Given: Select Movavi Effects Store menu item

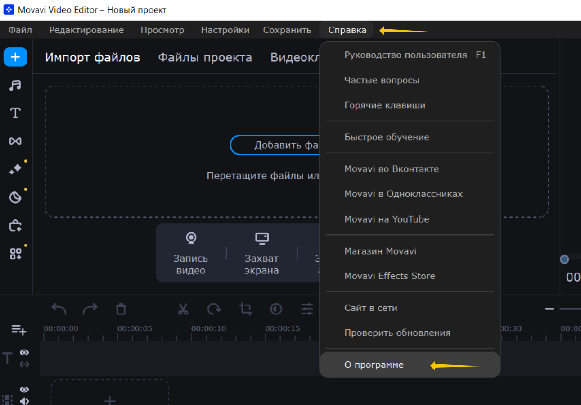Looking at the screenshot, I should pos(410,276).
